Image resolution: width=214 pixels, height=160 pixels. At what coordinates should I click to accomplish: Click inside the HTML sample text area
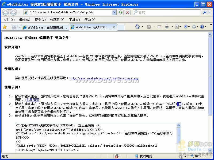point(96,138)
